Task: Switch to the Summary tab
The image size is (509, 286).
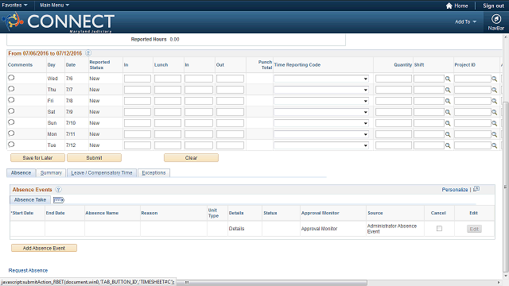Action: coord(51,173)
